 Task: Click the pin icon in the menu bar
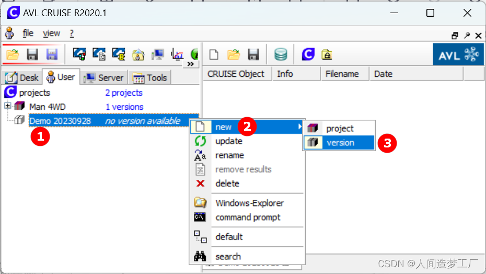(x=467, y=36)
